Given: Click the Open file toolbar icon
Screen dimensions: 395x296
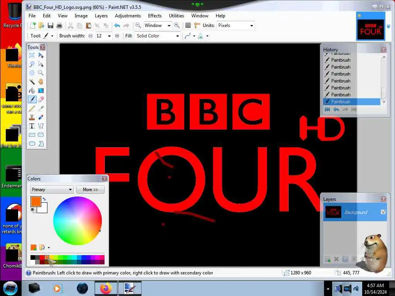Looking at the screenshot, I should click(x=41, y=25).
